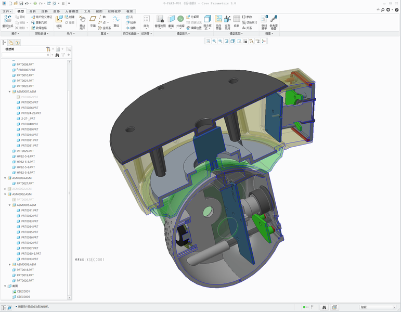Toggle the navigator panel icon in status bar

[x=4, y=307]
